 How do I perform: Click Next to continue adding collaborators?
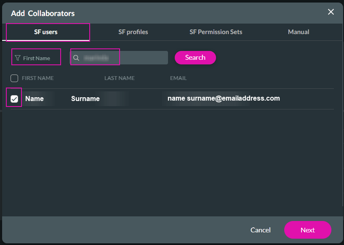tap(307, 230)
